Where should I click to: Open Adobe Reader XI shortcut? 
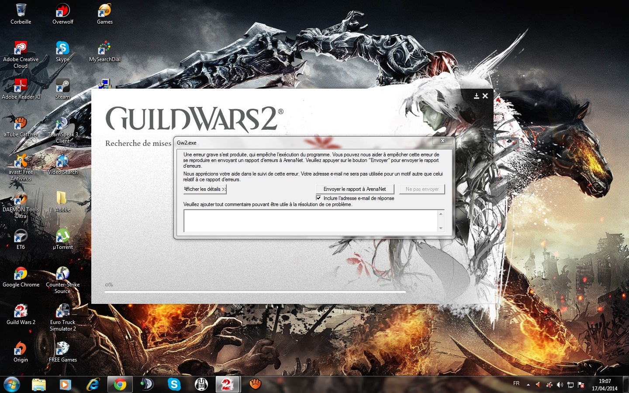21,89
